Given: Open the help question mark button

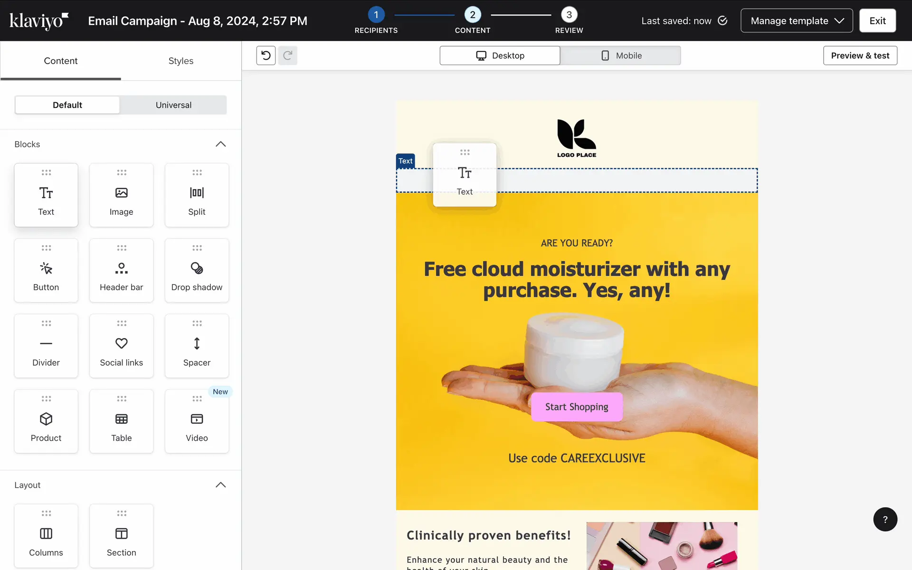Looking at the screenshot, I should tap(885, 519).
